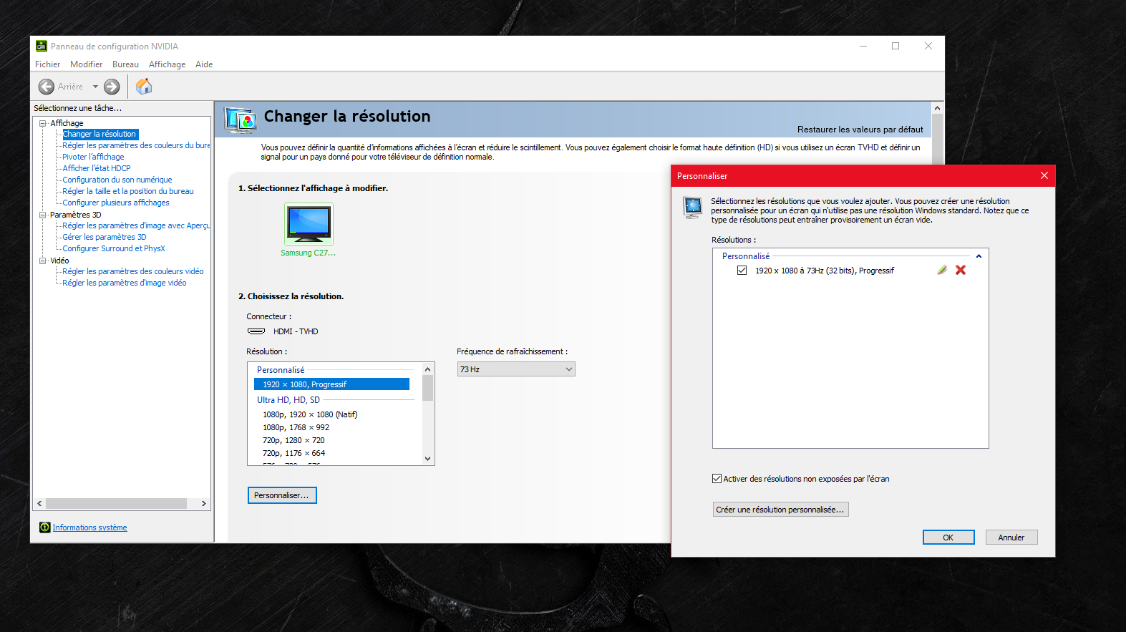This screenshot has width=1126, height=632.
Task: Open the Aide menu
Action: pyautogui.click(x=204, y=64)
